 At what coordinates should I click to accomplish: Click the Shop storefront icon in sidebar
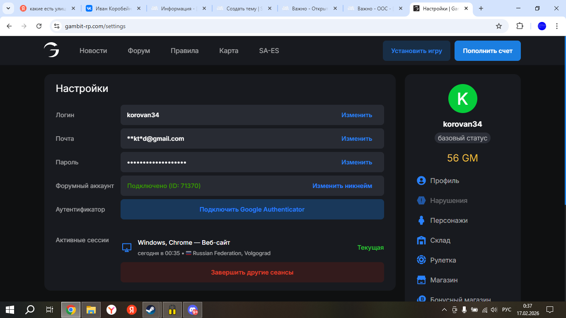[x=421, y=280]
